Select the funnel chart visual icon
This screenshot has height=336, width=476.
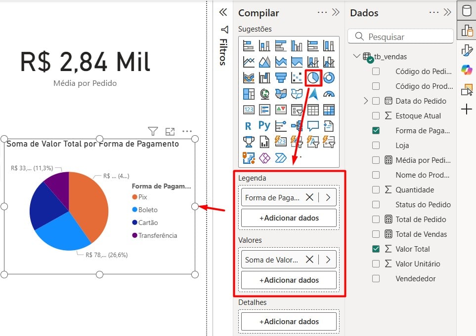click(x=280, y=77)
